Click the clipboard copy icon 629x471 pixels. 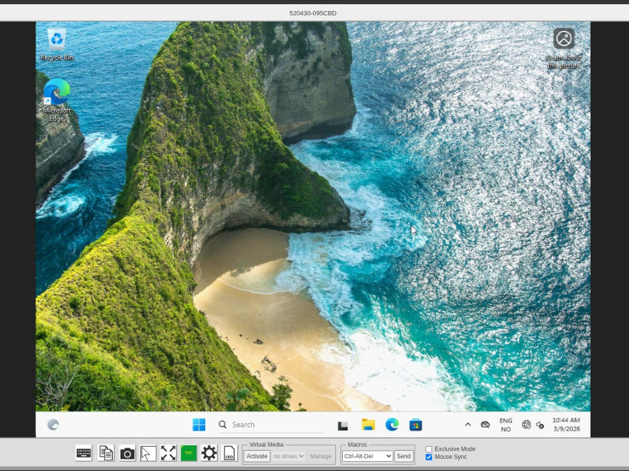pos(106,453)
